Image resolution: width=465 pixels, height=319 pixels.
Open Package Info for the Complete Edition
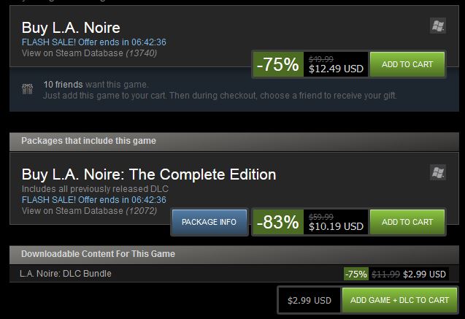pyautogui.click(x=209, y=222)
